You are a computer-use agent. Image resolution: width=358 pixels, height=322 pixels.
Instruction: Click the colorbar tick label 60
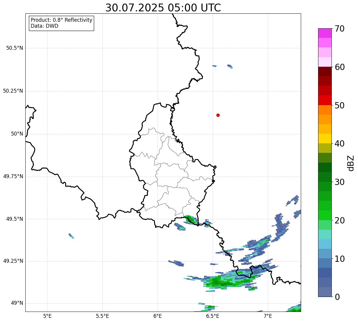(340, 67)
